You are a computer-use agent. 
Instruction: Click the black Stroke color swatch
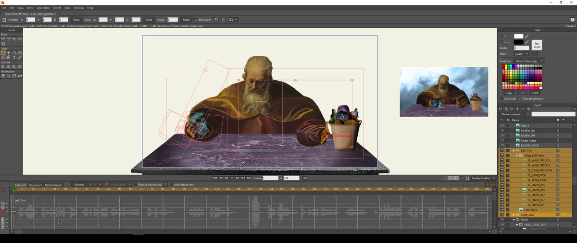tap(518, 42)
